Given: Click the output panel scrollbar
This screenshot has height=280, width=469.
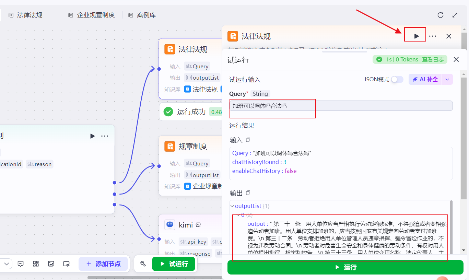Looking at the screenshot, I should (x=451, y=226).
